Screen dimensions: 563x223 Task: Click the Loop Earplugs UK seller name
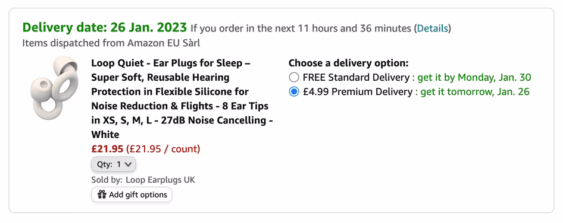click(161, 180)
